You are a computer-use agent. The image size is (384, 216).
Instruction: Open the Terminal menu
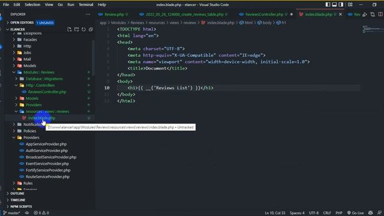(86, 5)
